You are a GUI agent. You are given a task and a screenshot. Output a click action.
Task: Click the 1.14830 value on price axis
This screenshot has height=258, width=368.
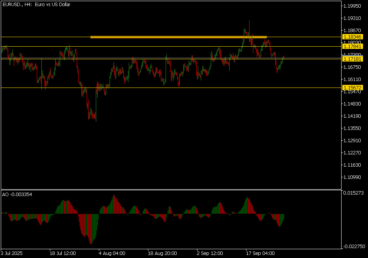point(352,104)
